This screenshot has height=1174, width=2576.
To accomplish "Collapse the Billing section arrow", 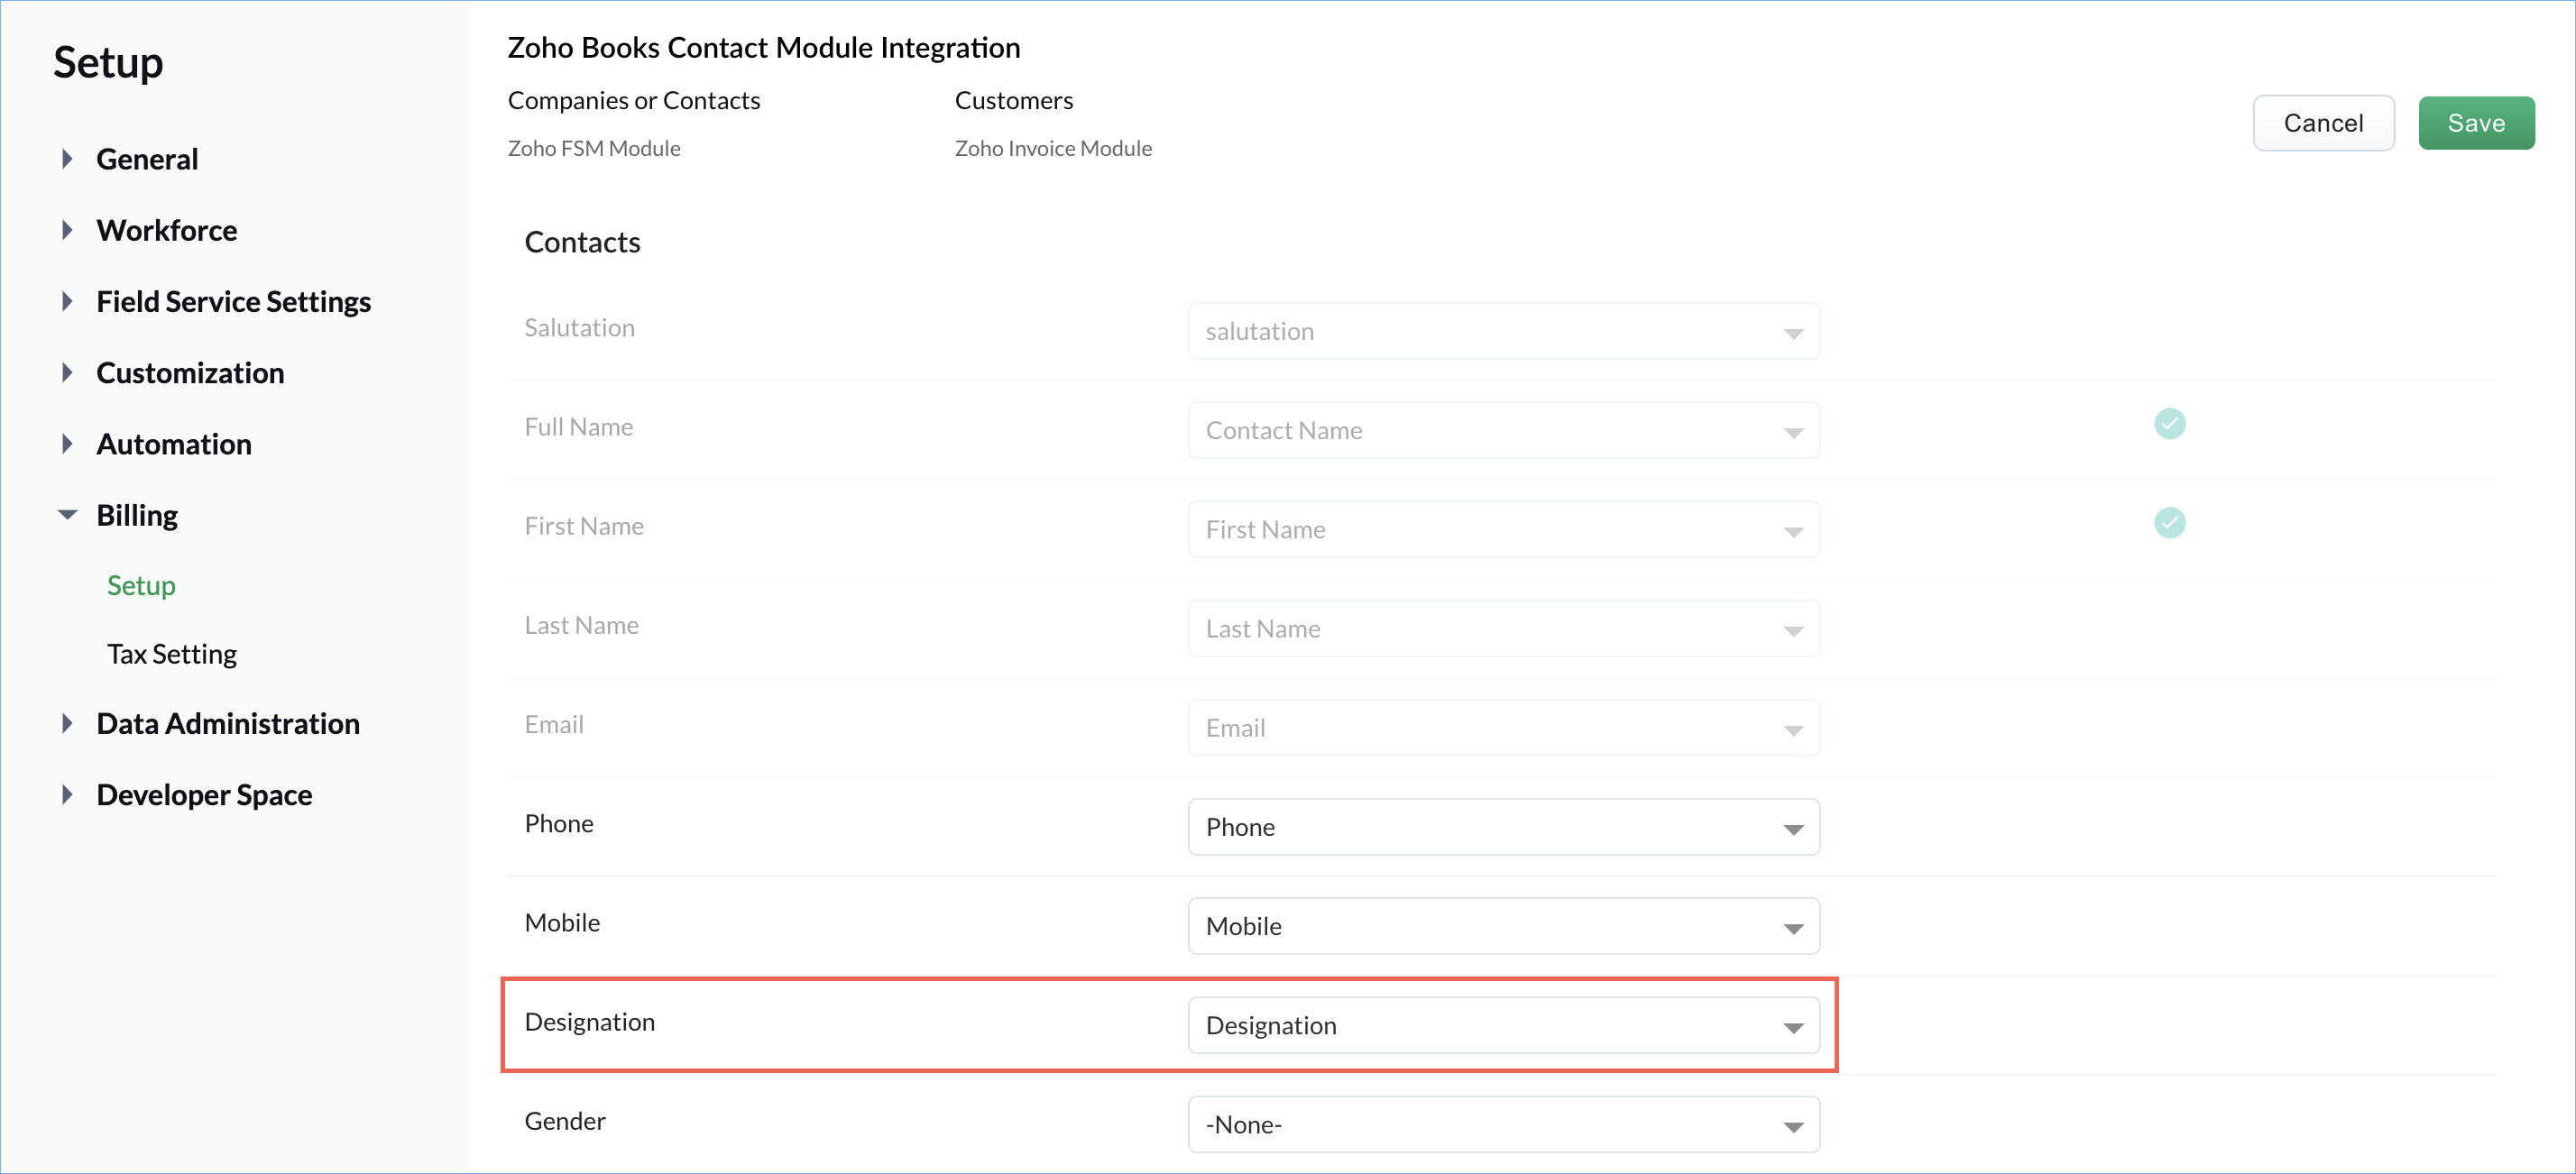I will [x=67, y=515].
